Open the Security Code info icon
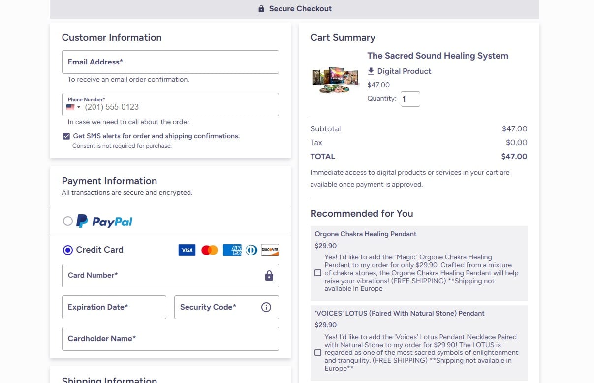Image resolution: width=594 pixels, height=383 pixels. [266, 307]
